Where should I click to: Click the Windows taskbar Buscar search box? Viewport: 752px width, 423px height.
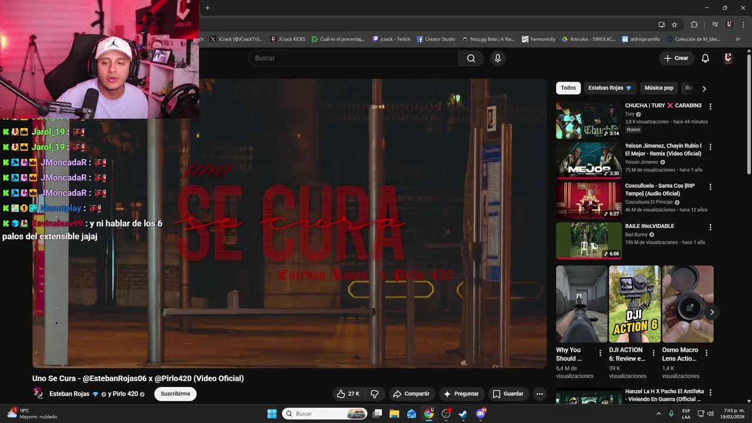click(x=325, y=414)
